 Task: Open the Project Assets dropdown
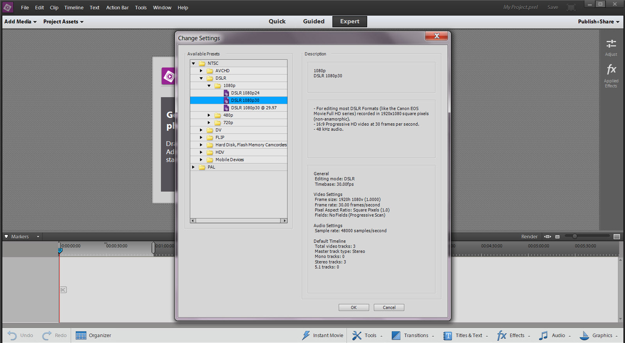pos(63,21)
